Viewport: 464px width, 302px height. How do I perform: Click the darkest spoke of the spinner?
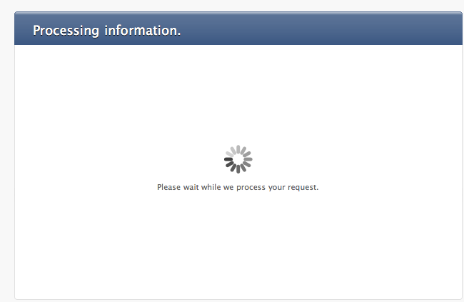[228, 159]
